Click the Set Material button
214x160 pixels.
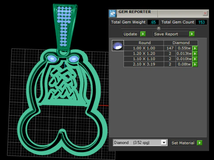[183, 143]
